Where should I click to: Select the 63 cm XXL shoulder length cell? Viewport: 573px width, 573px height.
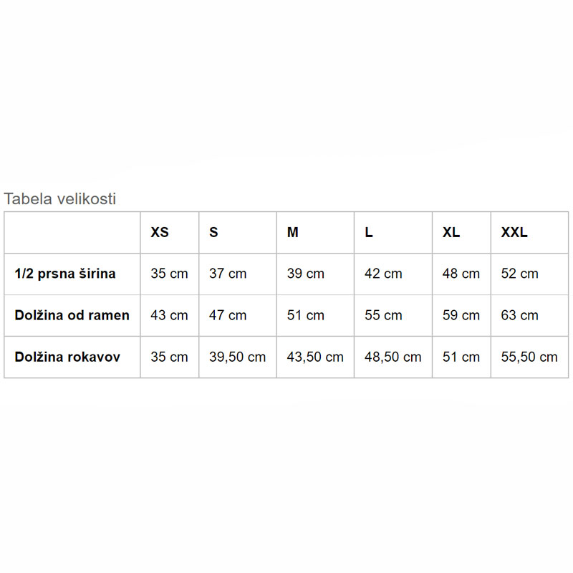519,315
